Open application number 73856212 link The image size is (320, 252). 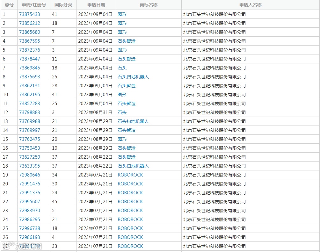pyautogui.click(x=30, y=23)
